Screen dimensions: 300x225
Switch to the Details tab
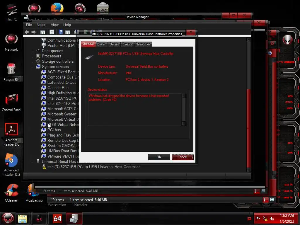[x=114, y=44]
